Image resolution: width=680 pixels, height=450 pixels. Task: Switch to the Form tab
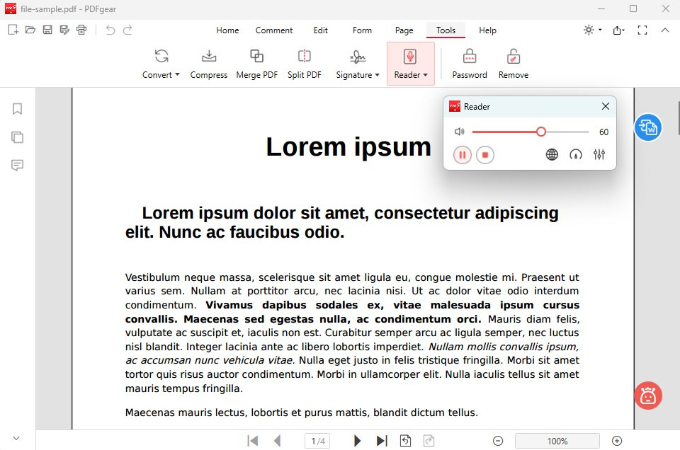(362, 30)
